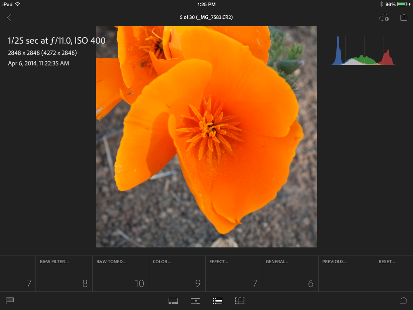Show the filmstrip view
Screen dimensions: 413x310
[x=173, y=301]
